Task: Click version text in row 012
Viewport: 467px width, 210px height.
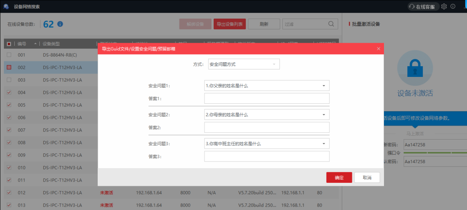Action: [257, 192]
